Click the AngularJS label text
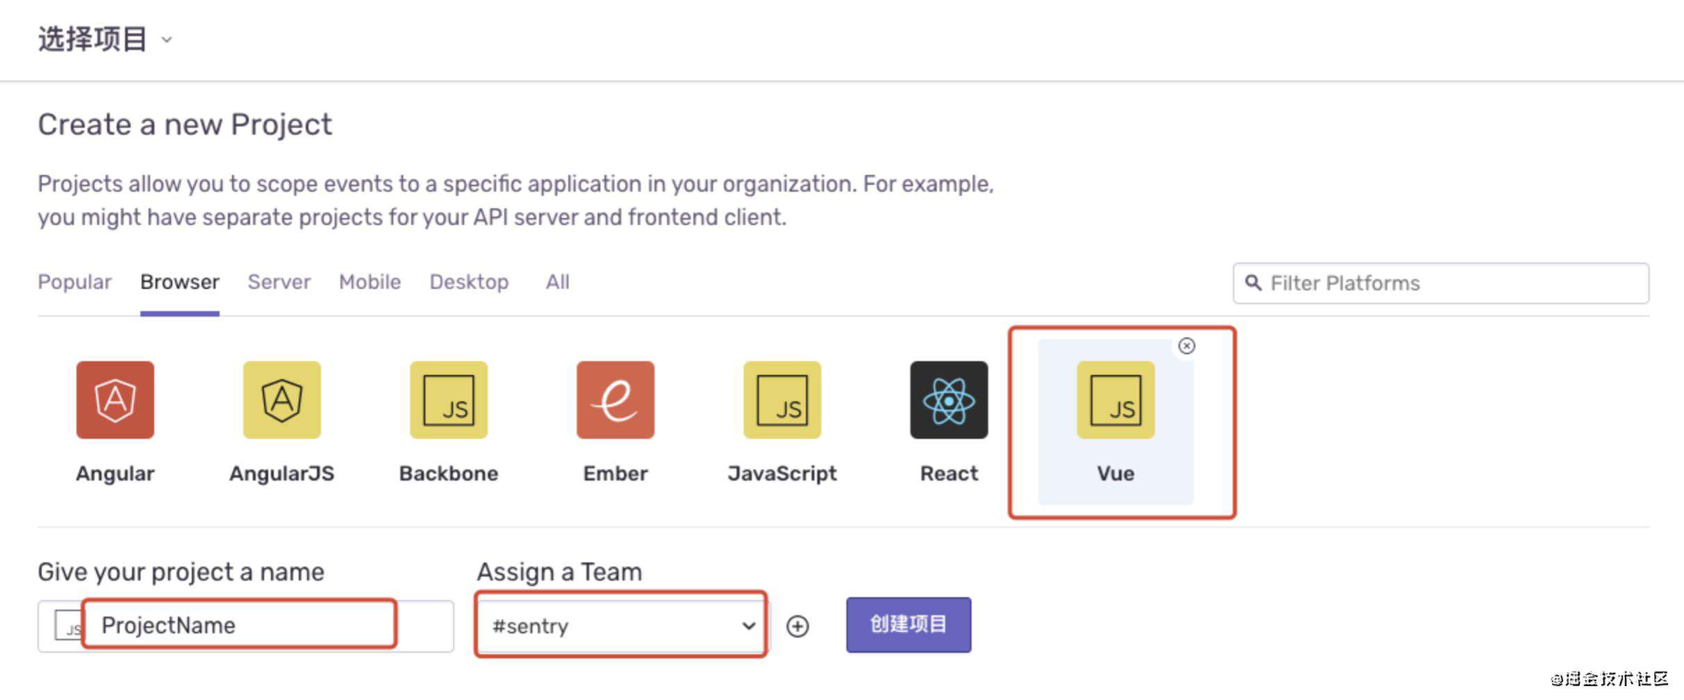 282,474
